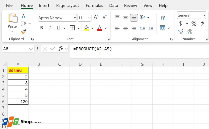This screenshot has width=209, height=129.
Task: Open Number format dialog launcher
Action: (206, 39)
